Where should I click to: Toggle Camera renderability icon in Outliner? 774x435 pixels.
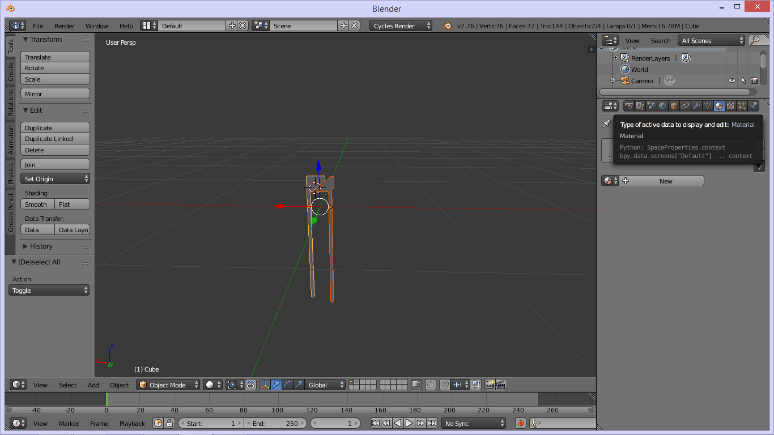[755, 80]
